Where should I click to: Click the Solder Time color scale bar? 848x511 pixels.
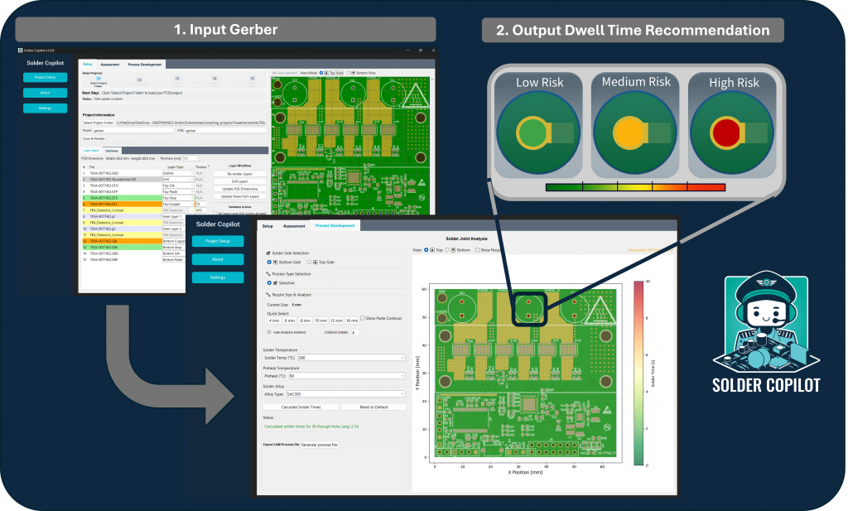click(x=637, y=373)
